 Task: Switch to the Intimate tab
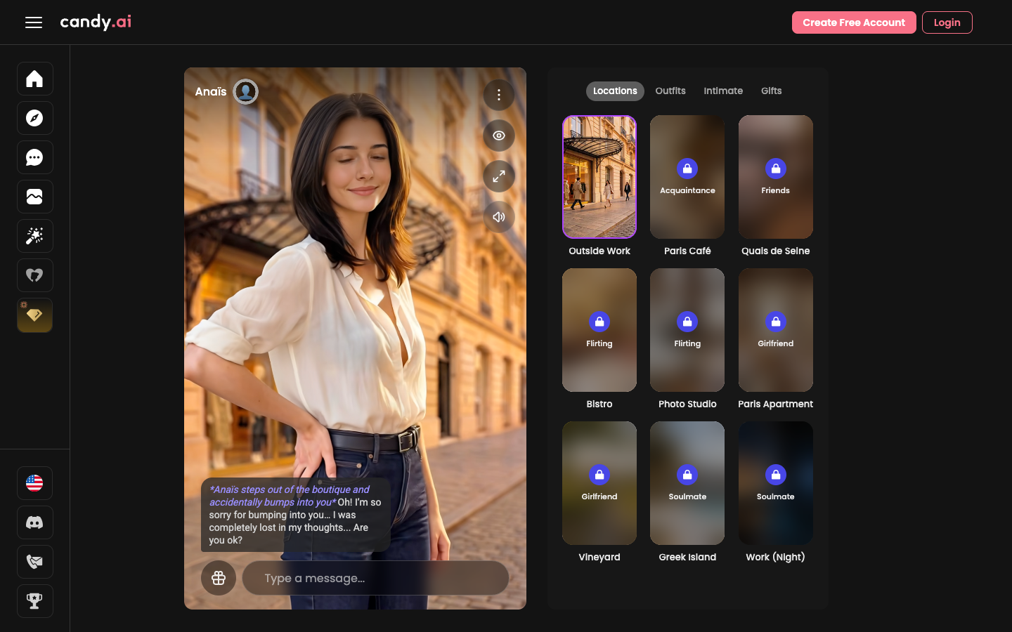pos(723,91)
